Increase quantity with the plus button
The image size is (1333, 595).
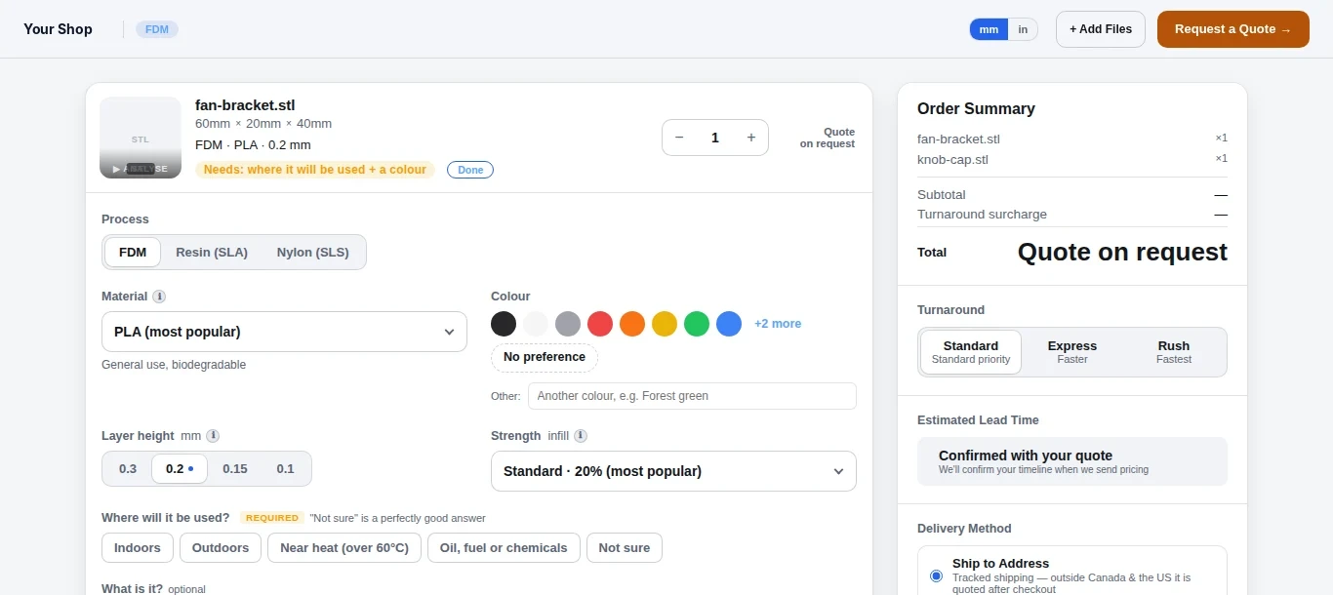[751, 138]
